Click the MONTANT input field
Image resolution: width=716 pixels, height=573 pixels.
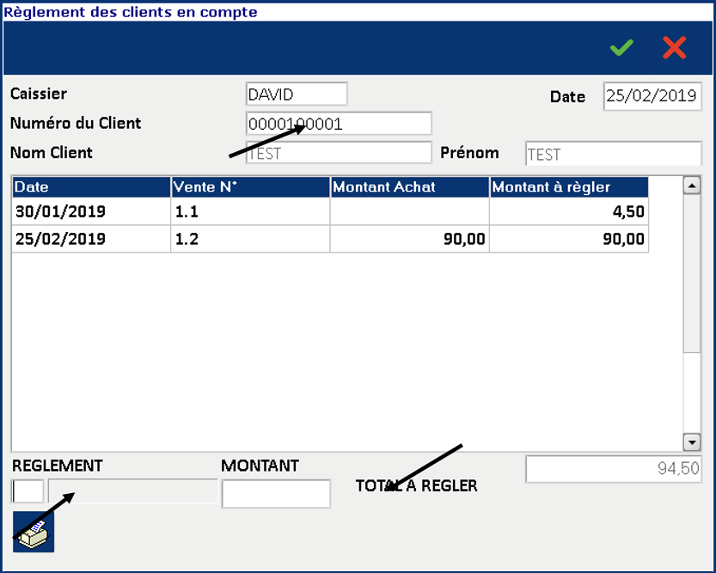[x=276, y=494]
